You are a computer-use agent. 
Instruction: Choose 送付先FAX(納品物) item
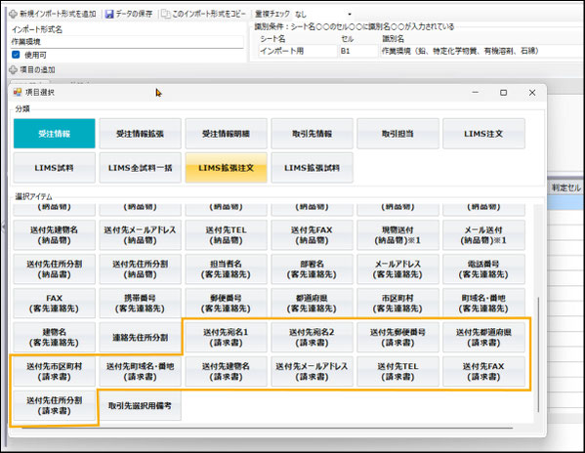point(312,235)
